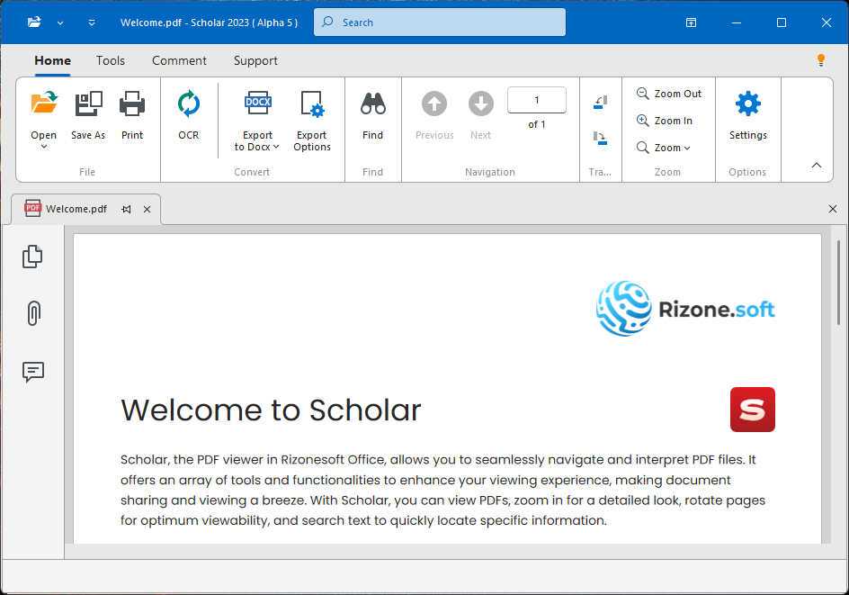Click the Search box in the title bar
Viewport: 849px width, 595px height.
(x=440, y=23)
